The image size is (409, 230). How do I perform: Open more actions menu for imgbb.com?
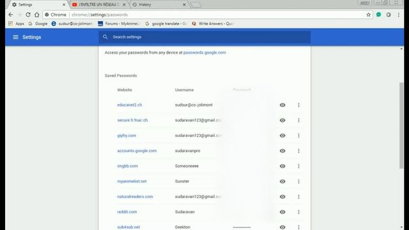298,166
